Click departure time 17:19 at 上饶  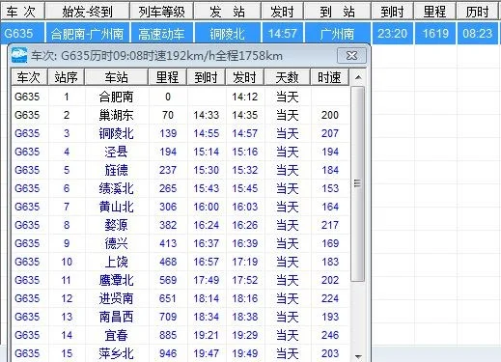click(245, 262)
